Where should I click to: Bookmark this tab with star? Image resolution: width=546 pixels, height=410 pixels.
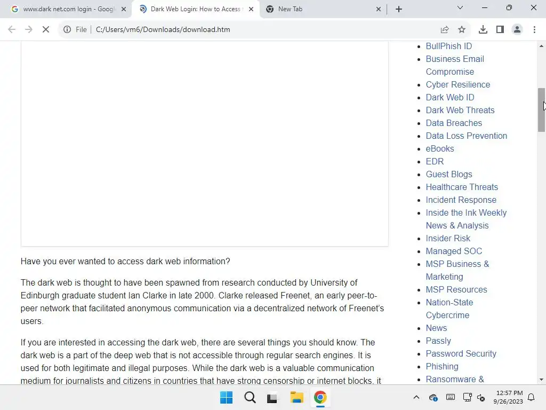click(x=462, y=30)
